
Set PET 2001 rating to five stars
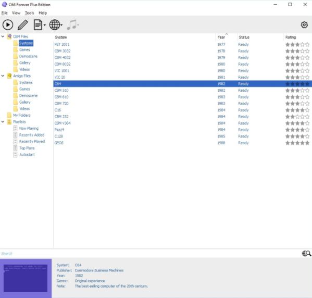coord(307,44)
